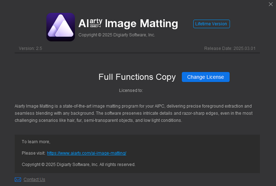Click the 'arty GEN' emblem in the title
The image size is (276, 186).
pos(96,23)
